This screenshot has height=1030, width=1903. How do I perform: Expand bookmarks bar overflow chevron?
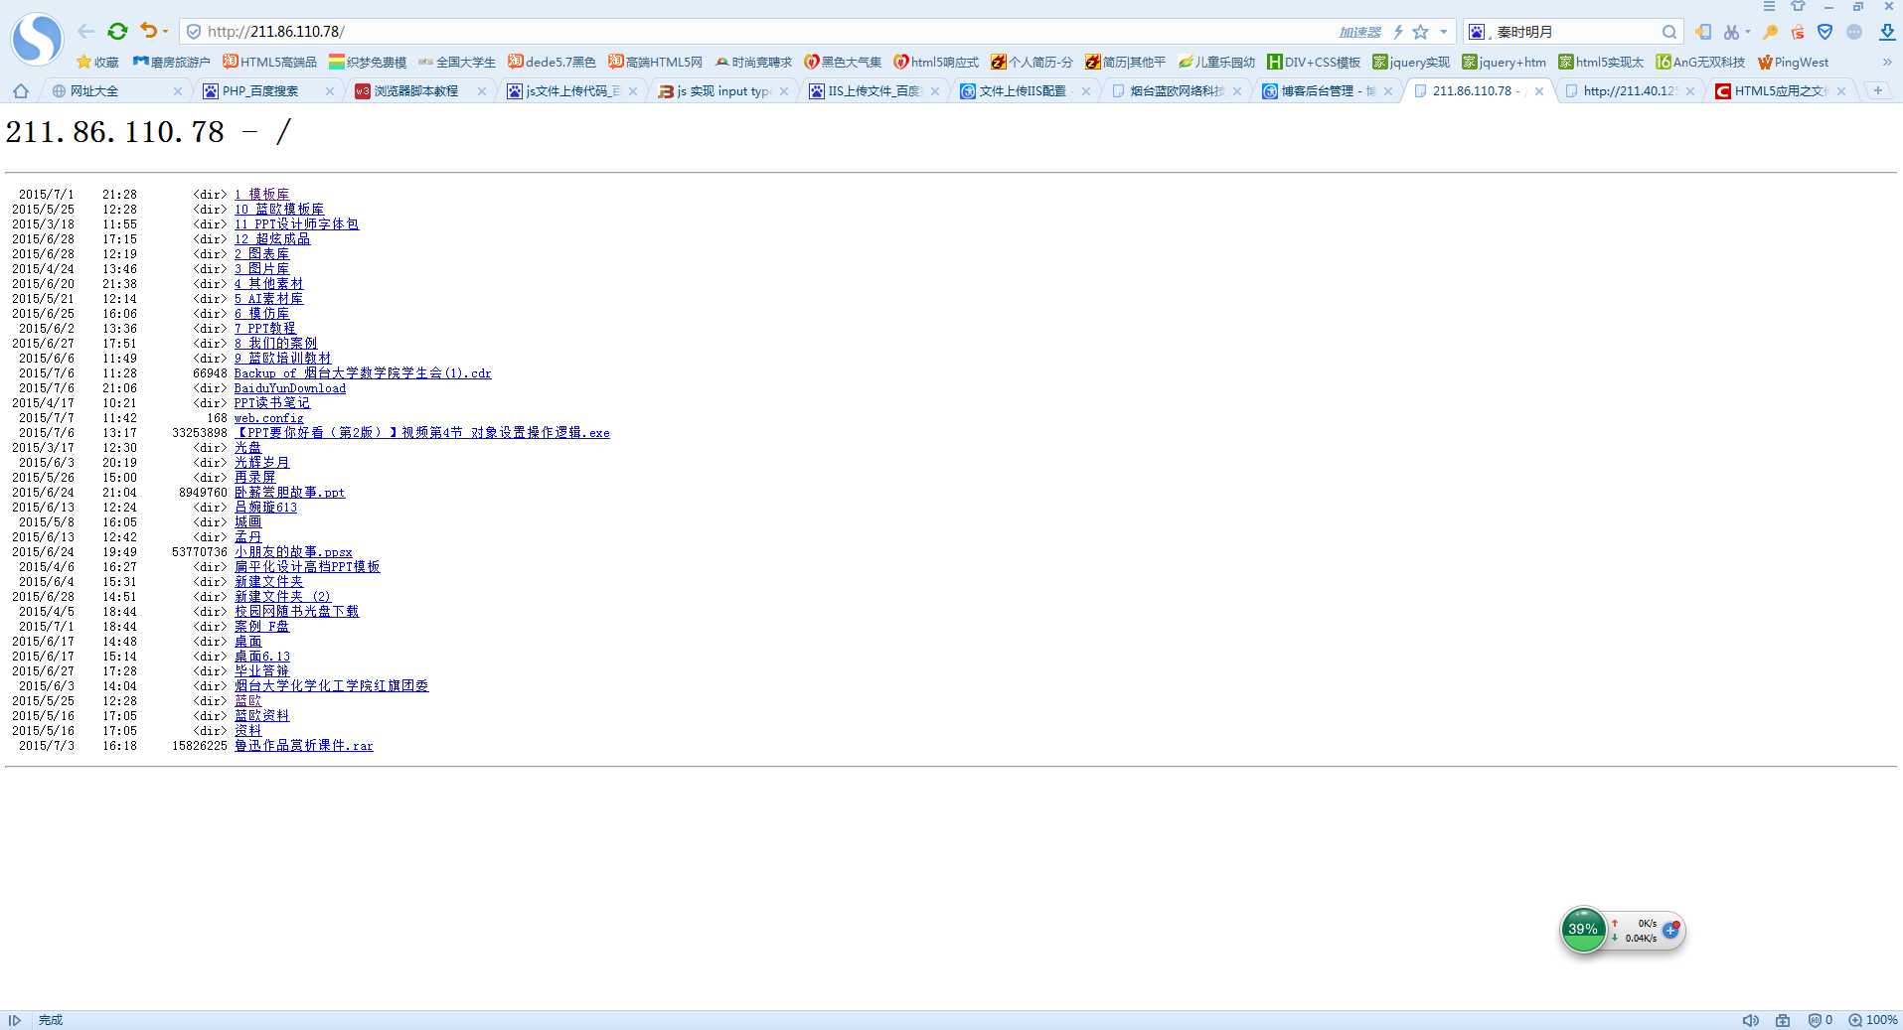tap(1887, 62)
